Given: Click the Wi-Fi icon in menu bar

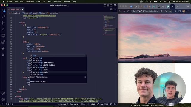Looking at the screenshot, I should 161,1.
